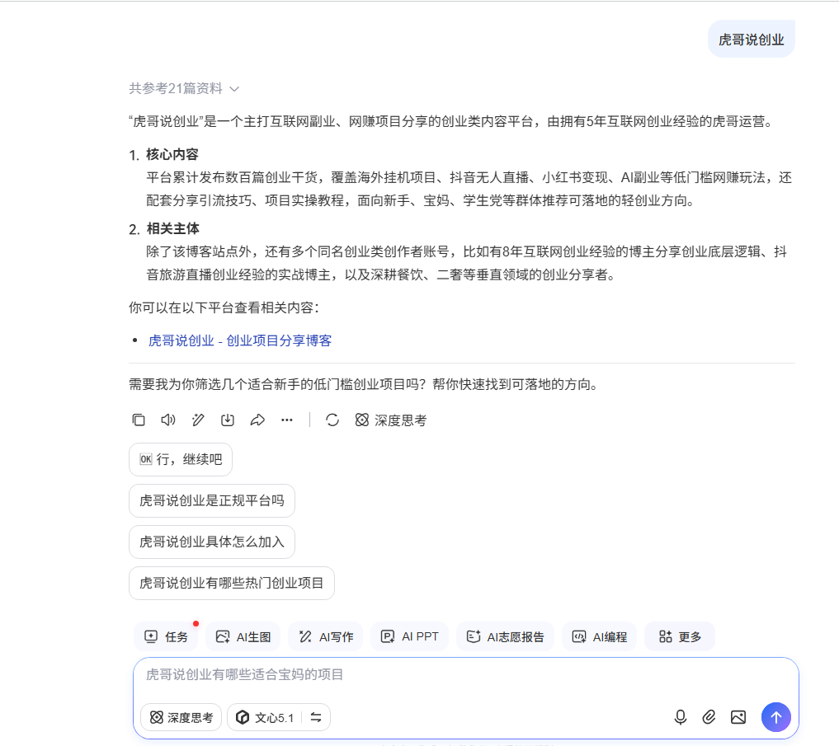Download the response with the save icon

tap(228, 420)
